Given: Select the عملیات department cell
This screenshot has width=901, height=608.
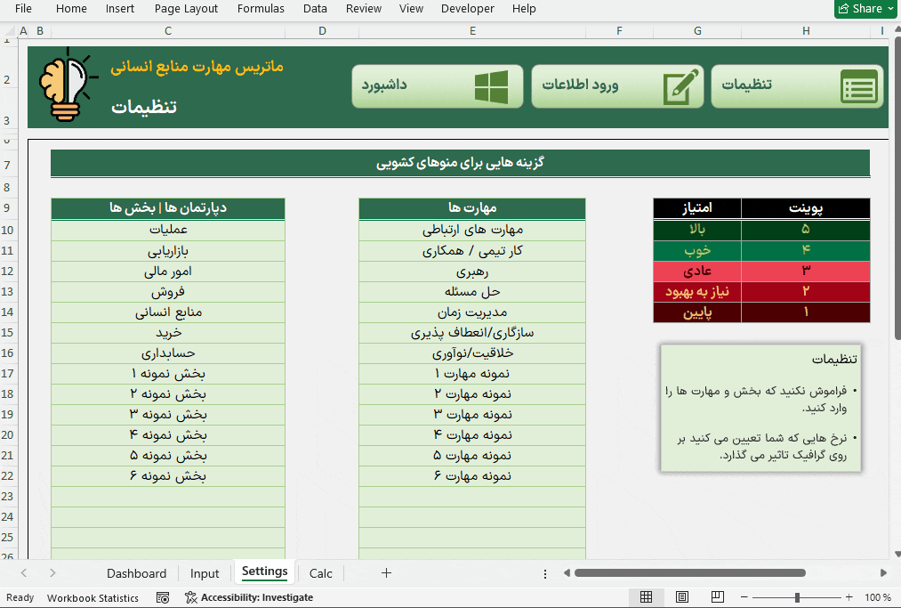Looking at the screenshot, I should pos(168,230).
